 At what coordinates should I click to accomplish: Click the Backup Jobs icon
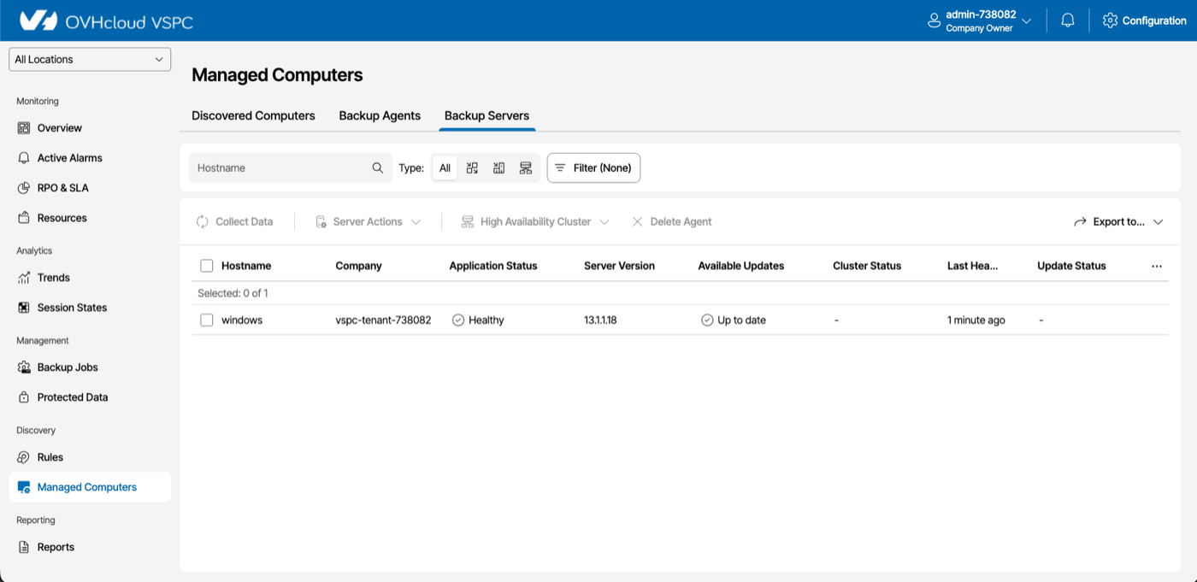(24, 367)
